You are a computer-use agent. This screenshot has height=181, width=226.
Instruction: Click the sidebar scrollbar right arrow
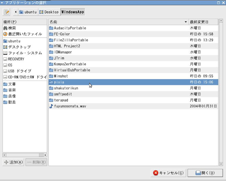point(45,155)
